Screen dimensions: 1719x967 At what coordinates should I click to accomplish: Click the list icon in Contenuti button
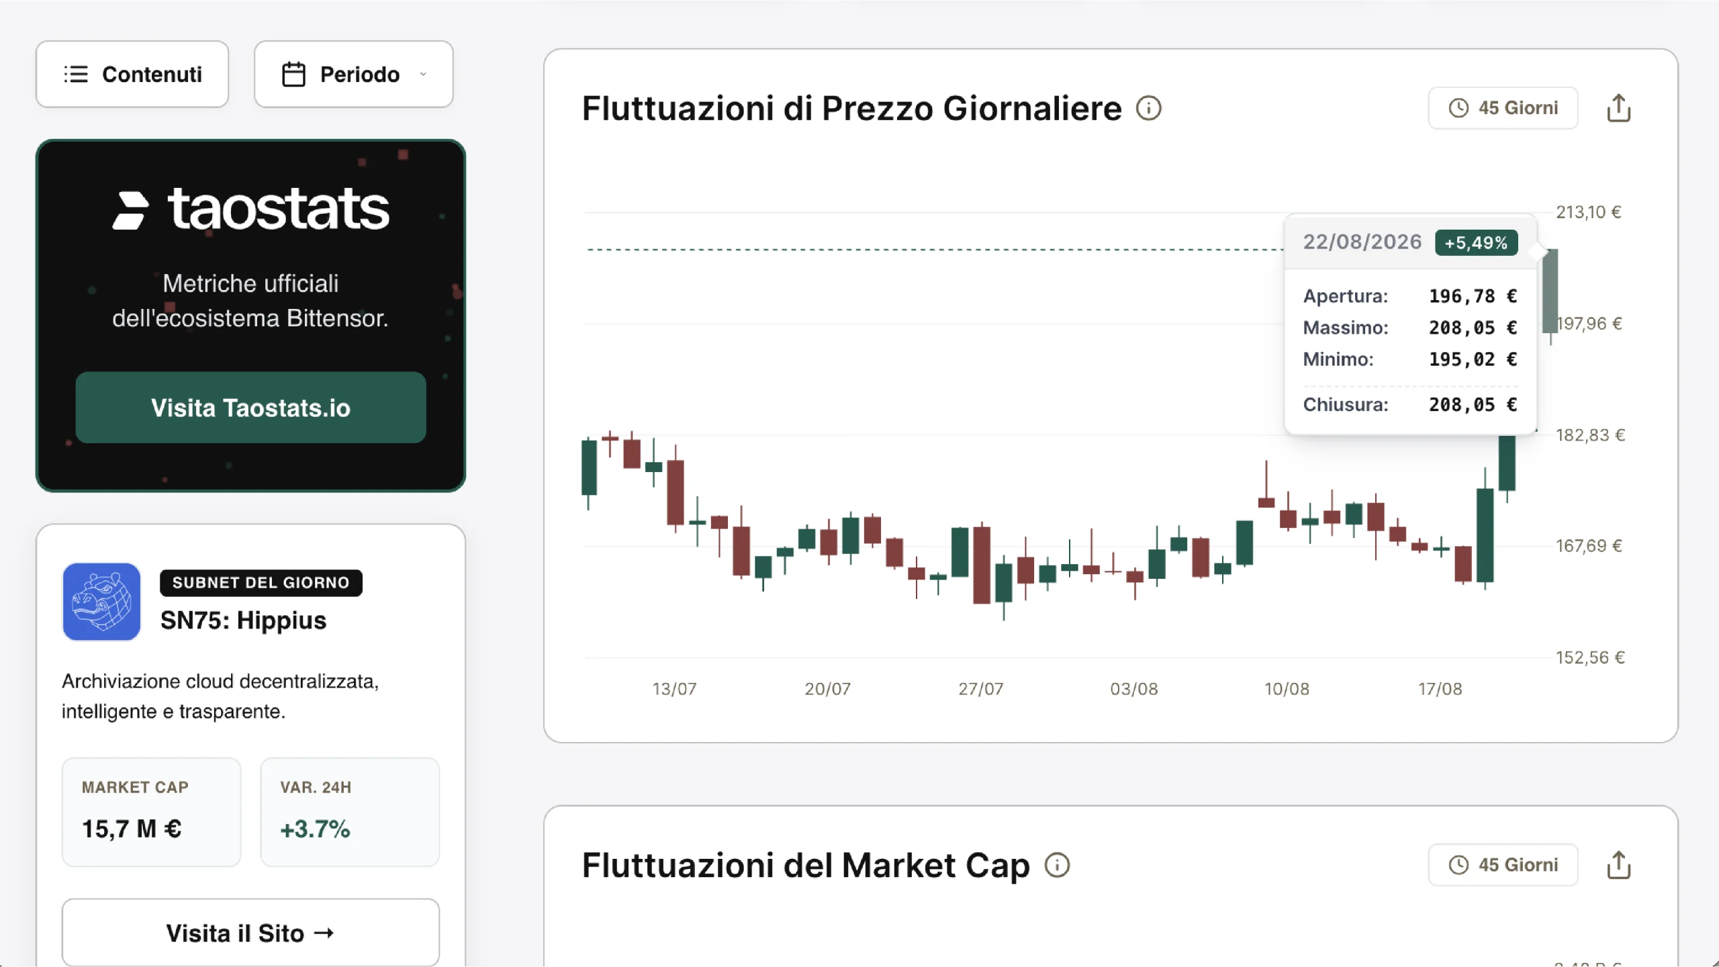(76, 74)
